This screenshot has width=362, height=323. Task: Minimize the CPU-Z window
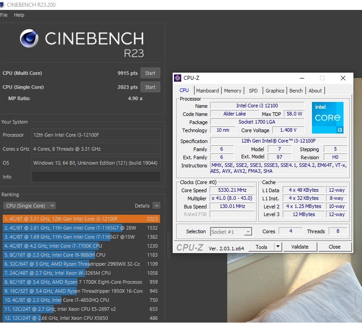click(x=302, y=78)
